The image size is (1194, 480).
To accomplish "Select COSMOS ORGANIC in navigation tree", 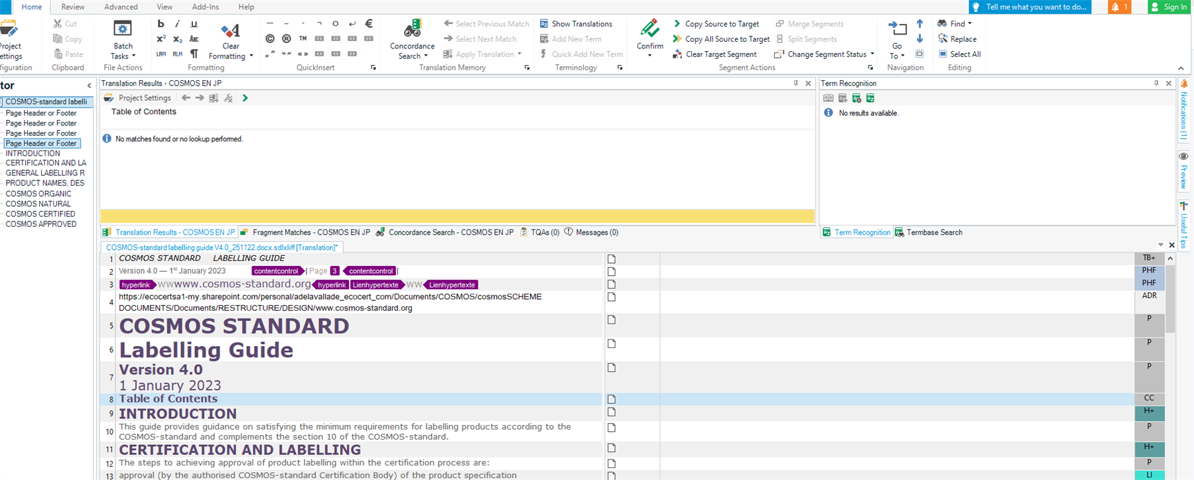I will point(38,194).
